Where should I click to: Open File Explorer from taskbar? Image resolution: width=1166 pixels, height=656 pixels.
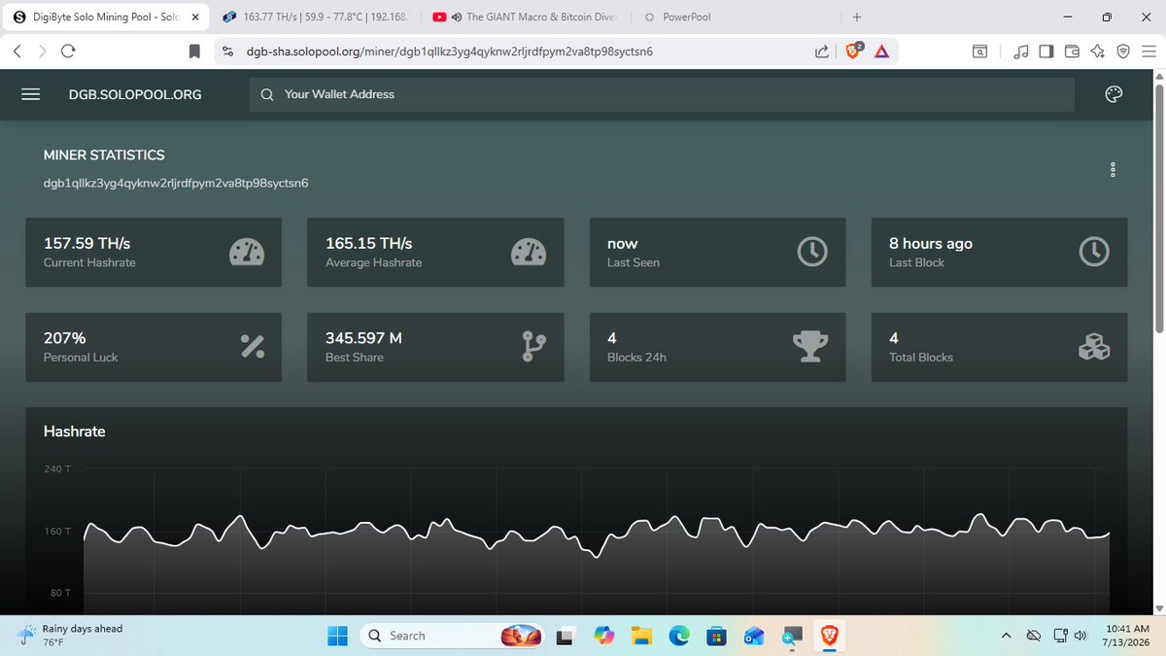coord(640,636)
